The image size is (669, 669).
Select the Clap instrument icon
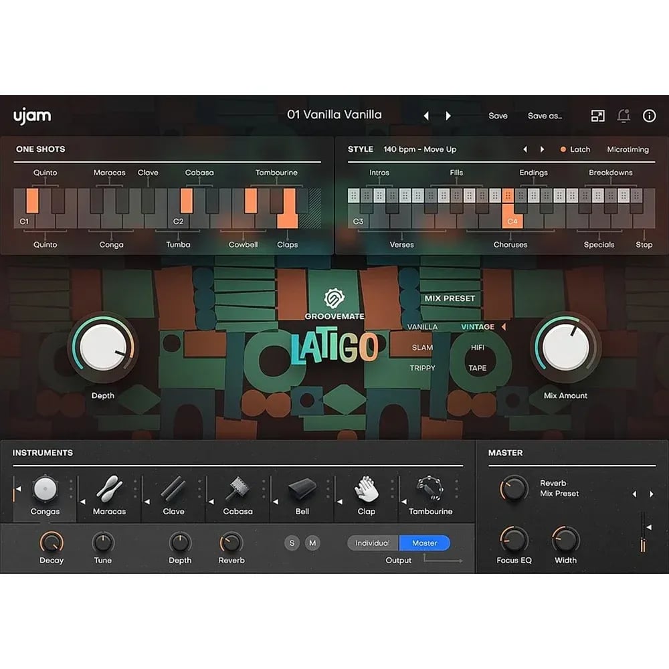click(x=366, y=488)
